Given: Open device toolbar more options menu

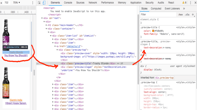Looking at the screenshot, I should click(32, 3).
